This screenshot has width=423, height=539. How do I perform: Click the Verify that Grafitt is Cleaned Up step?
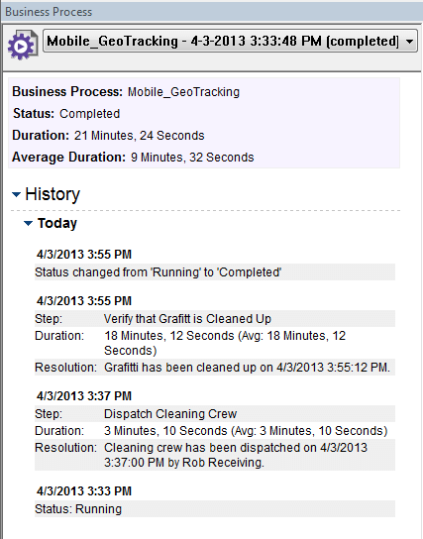click(187, 319)
